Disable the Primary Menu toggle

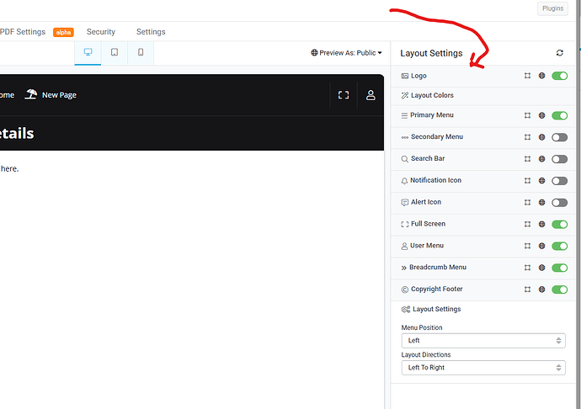pyautogui.click(x=559, y=115)
